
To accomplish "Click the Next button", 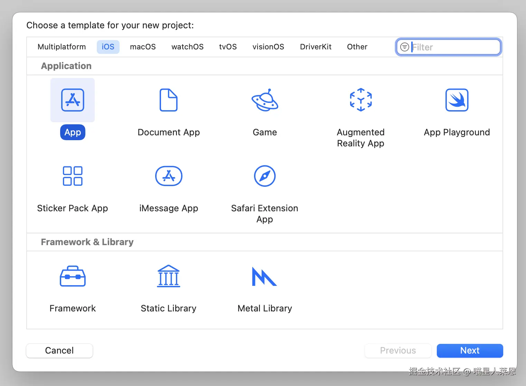I will point(470,351).
